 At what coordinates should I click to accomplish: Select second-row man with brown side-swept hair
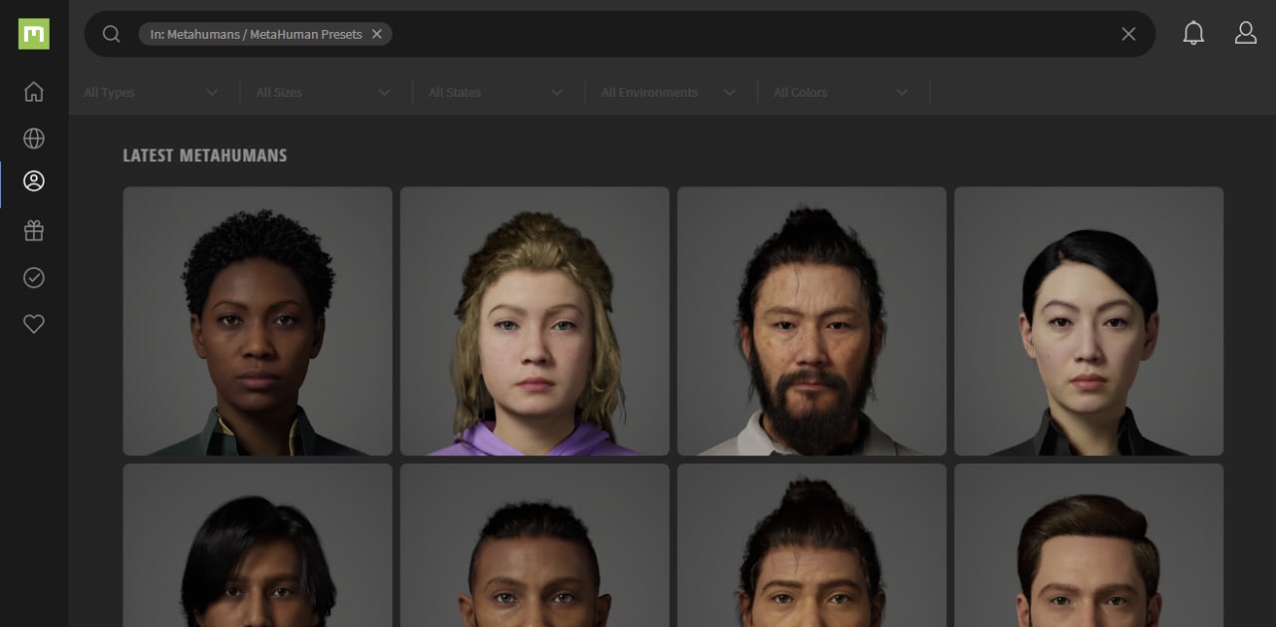pos(1089,545)
